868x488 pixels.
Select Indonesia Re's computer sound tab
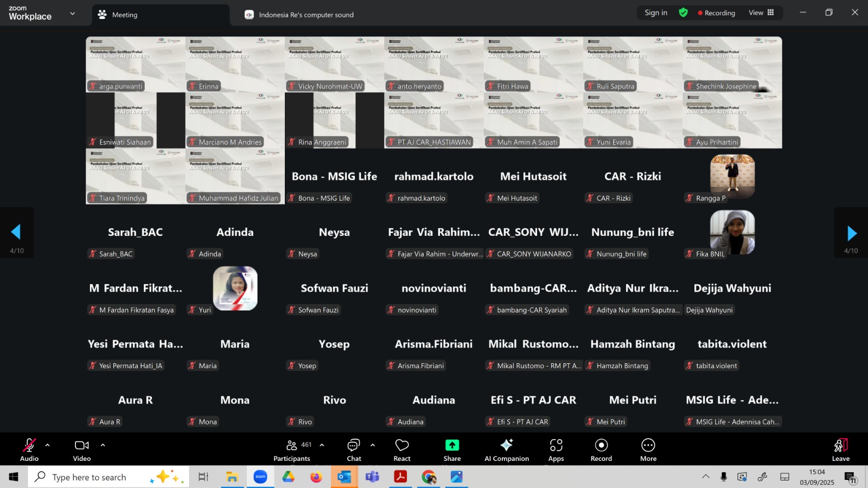point(306,15)
